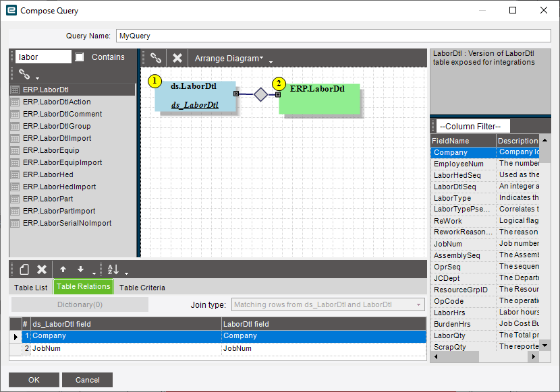Select the ReWork field row
Image resolution: width=560 pixels, height=392 pixels.
(x=485, y=221)
